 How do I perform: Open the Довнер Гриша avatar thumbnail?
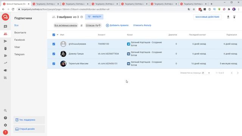click(63, 54)
